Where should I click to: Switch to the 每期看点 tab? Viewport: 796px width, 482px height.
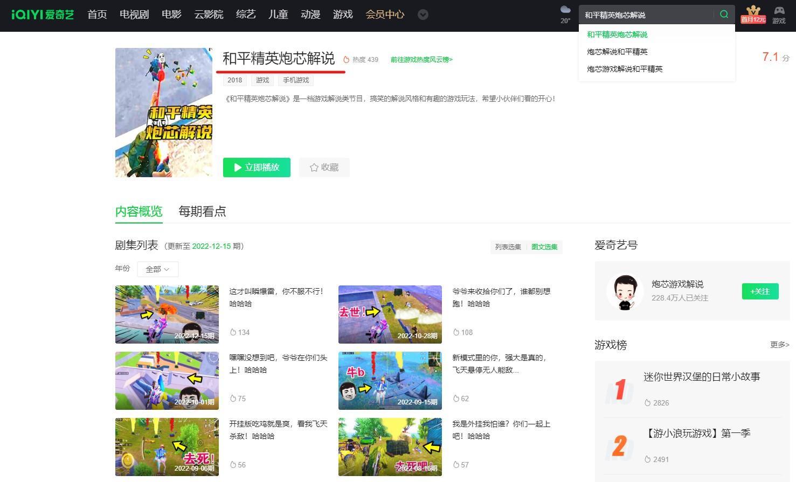tap(202, 211)
